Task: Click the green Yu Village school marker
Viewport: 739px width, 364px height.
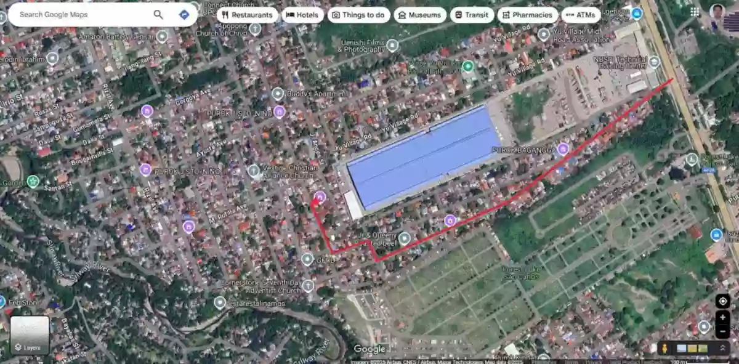Action: (468, 66)
